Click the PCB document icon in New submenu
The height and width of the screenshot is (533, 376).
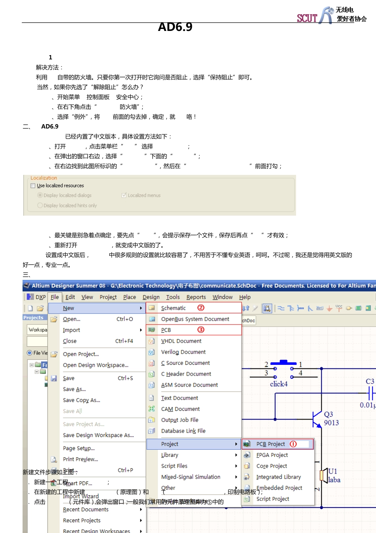pyautogui.click(x=152, y=330)
